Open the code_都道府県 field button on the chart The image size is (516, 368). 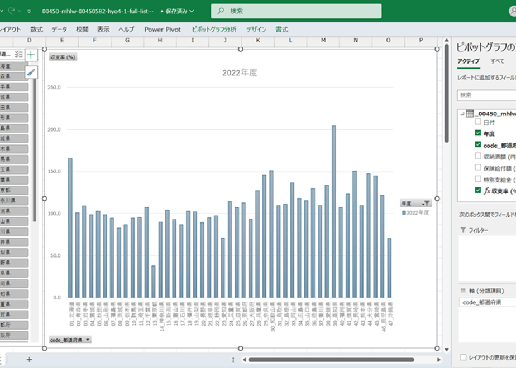pyautogui.click(x=70, y=340)
